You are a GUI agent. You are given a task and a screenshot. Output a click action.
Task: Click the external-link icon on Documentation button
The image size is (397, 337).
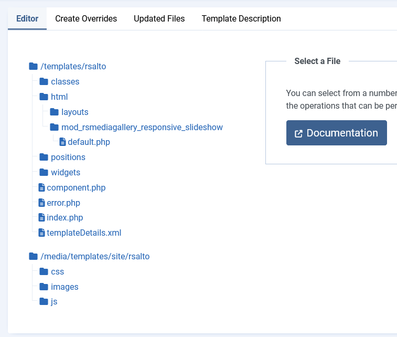click(x=298, y=133)
